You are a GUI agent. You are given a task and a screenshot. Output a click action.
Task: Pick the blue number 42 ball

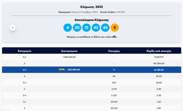[96, 27]
